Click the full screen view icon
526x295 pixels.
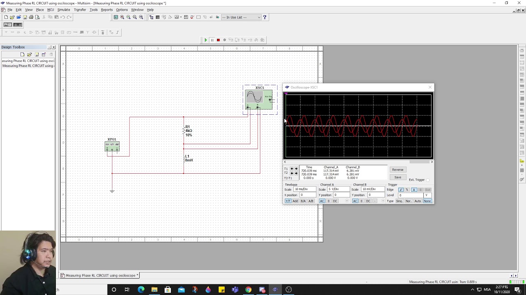coord(116,17)
